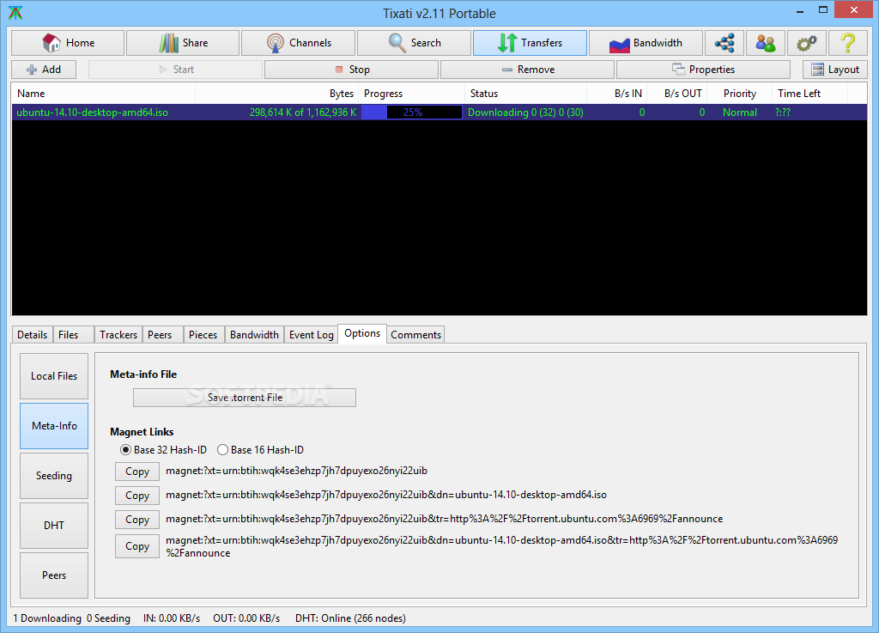Open transfer Properties

pyautogui.click(x=704, y=70)
